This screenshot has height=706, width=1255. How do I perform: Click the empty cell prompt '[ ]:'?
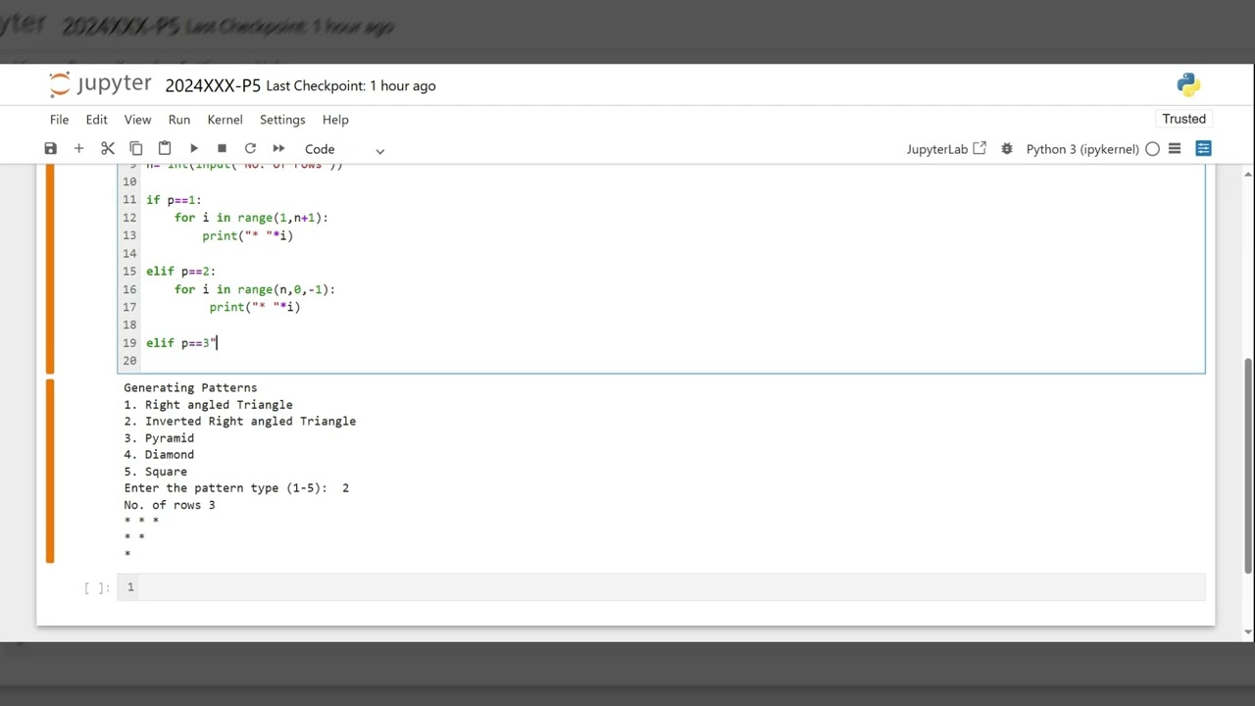pos(97,587)
